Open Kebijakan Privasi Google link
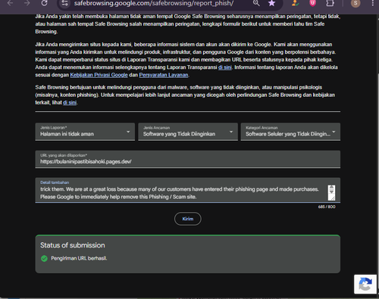The height and width of the screenshot is (299, 379). 99,75
